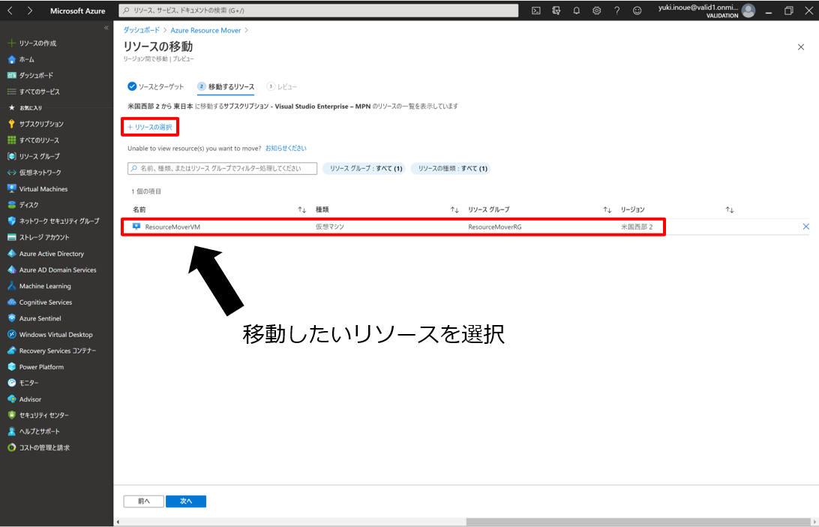This screenshot has height=527, width=819.
Task: Click Azure AD Domain Services sidebar icon
Action: pyautogui.click(x=11, y=270)
